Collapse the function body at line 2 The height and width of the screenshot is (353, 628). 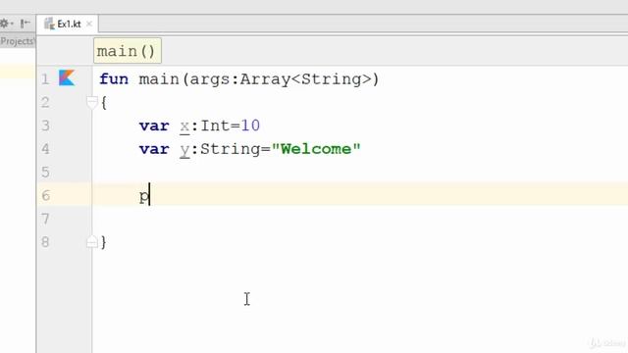(91, 102)
